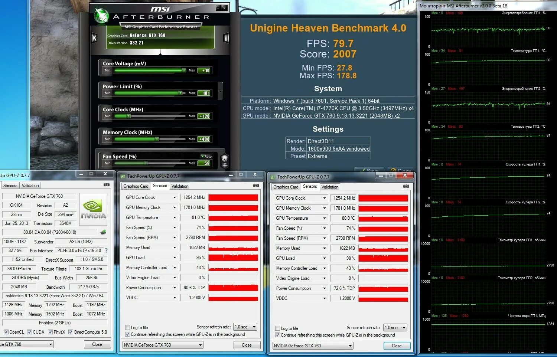Image resolution: width=557 pixels, height=357 pixels.
Task: Click the middle GPU-Z title bar icon
Action: (x=123, y=176)
